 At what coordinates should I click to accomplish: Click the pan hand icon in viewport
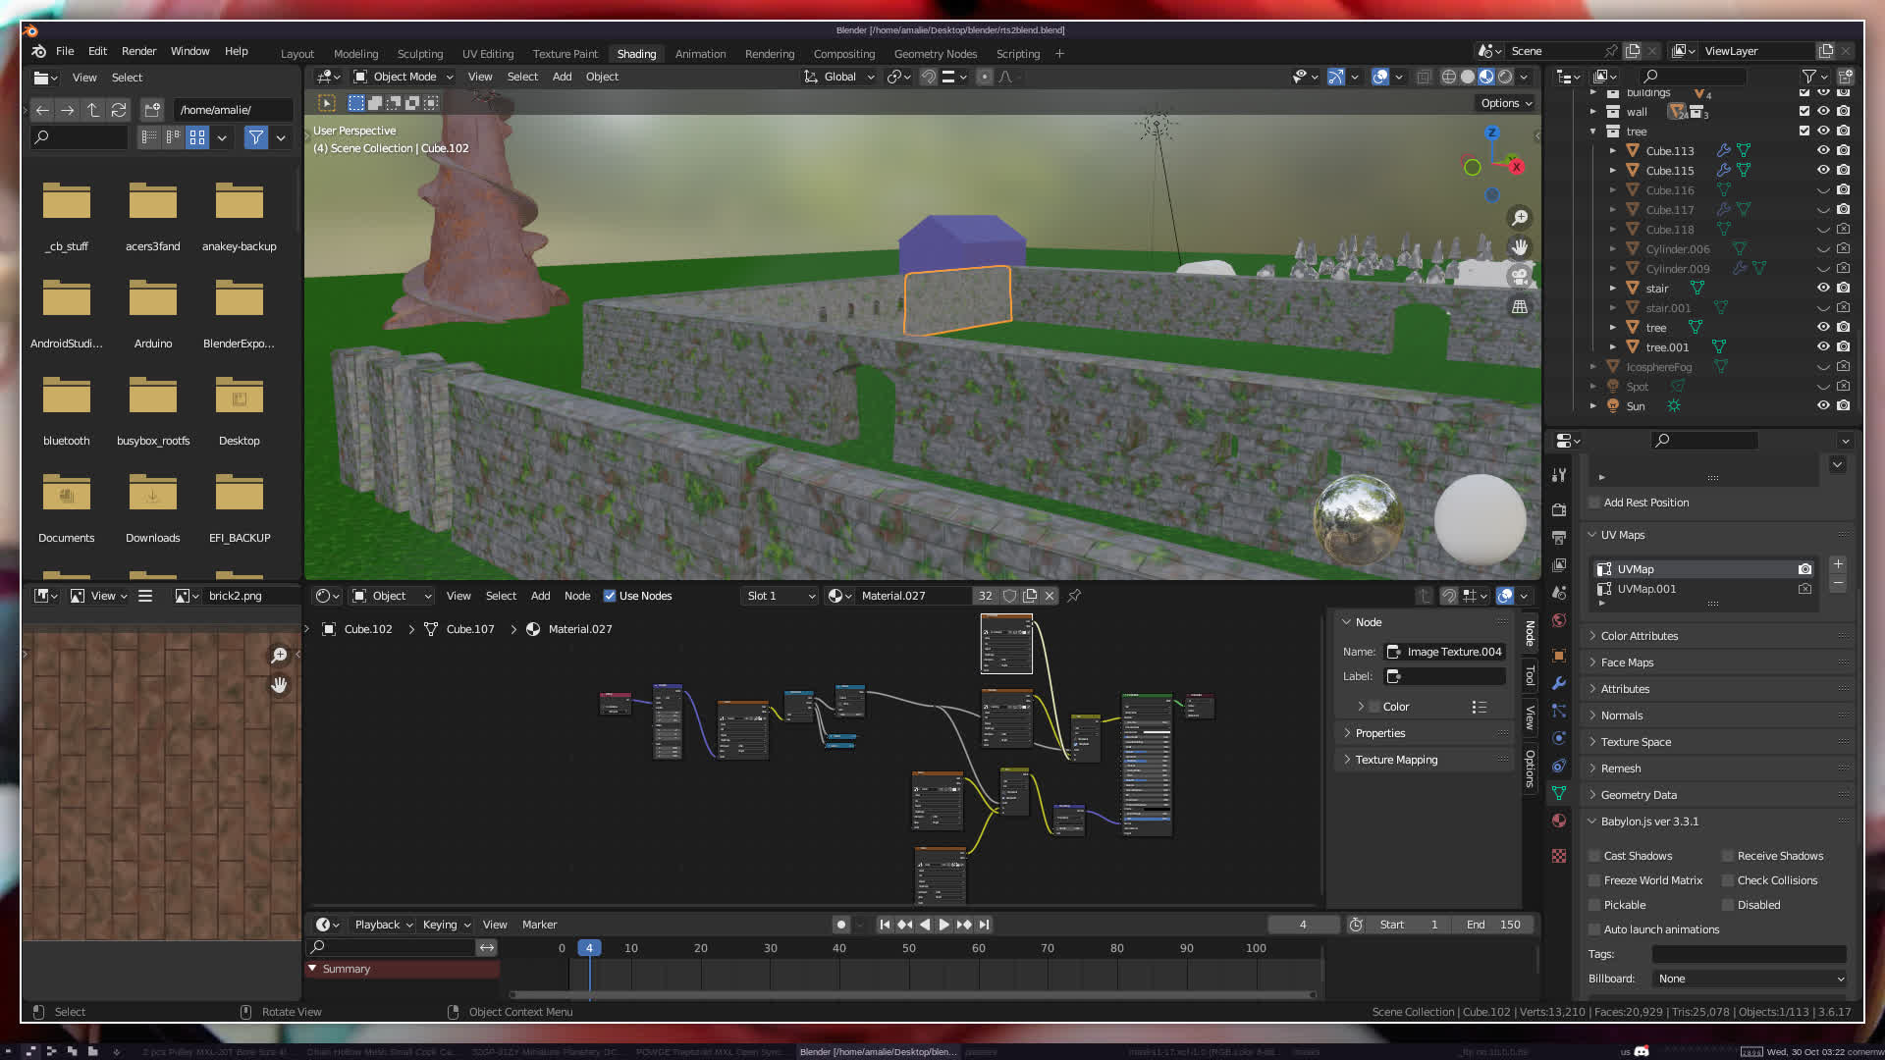1520,247
